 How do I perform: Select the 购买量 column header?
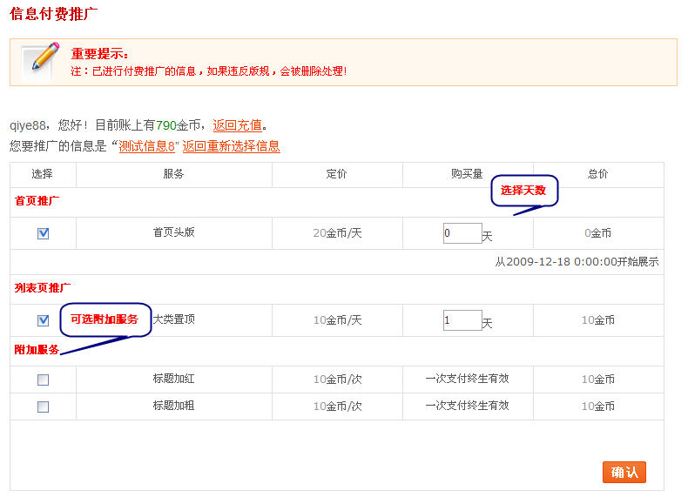pyautogui.click(x=467, y=174)
